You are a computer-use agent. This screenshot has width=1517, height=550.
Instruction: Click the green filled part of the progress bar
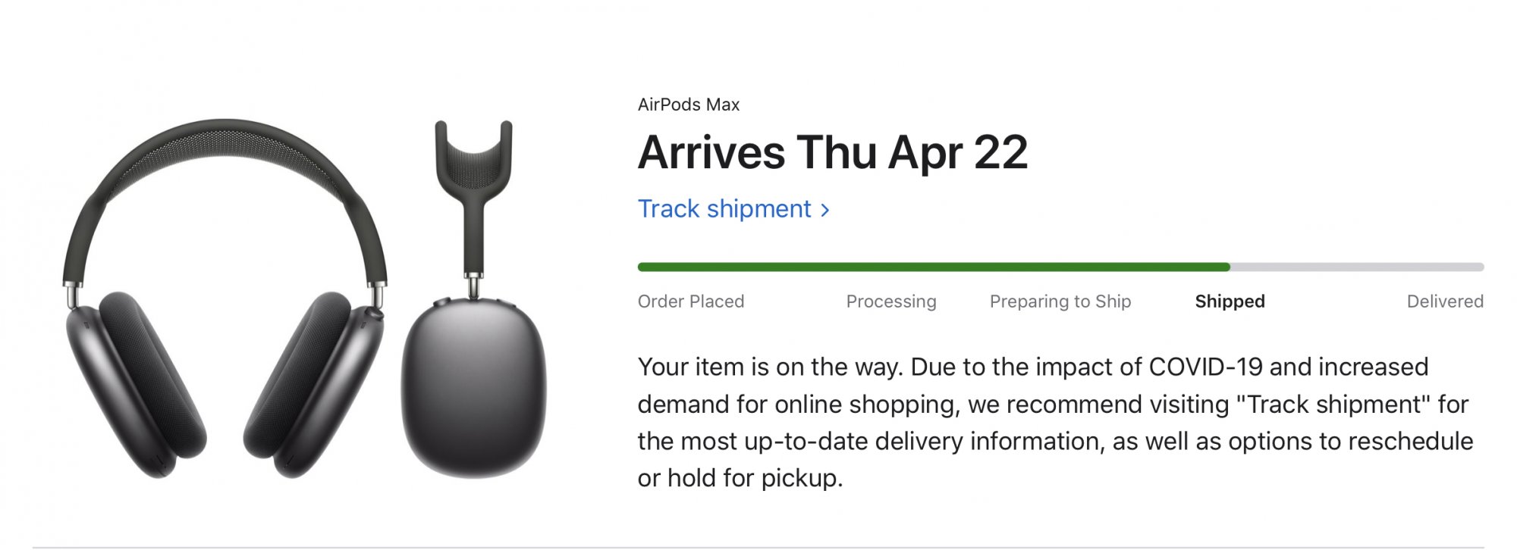coord(933,267)
